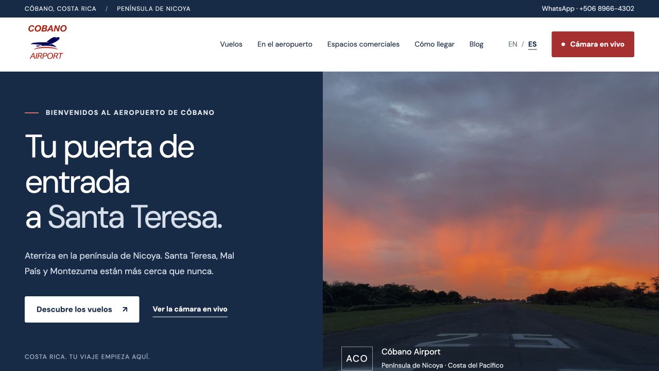Go to Espacios comerciales page
The image size is (659, 371).
(363, 44)
